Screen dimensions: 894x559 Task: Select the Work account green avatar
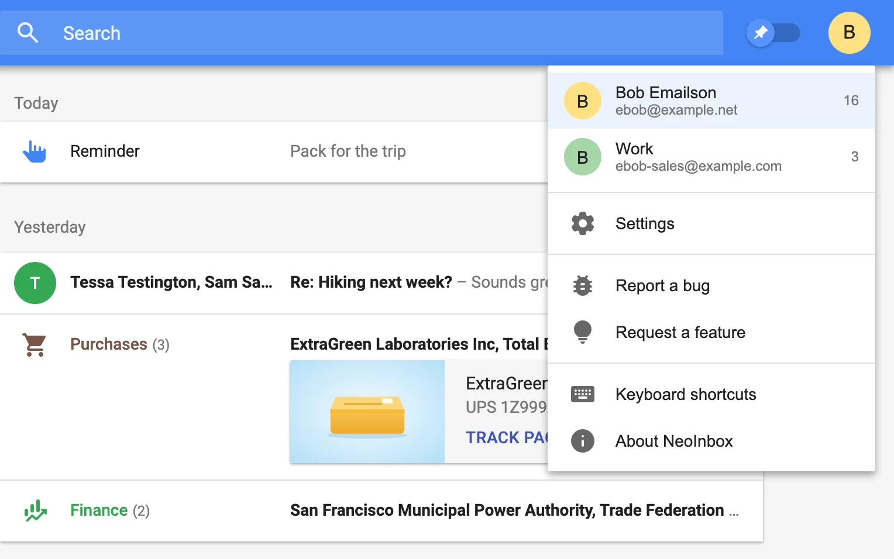click(583, 157)
